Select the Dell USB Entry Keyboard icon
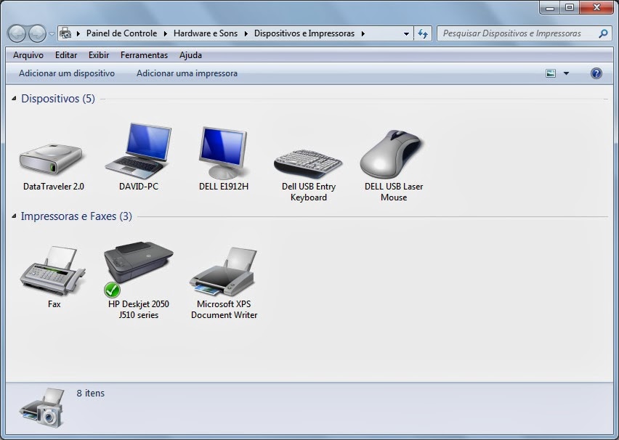The image size is (619, 440). point(308,164)
